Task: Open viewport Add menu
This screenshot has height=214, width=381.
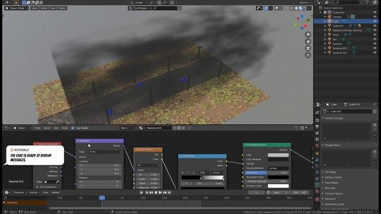Action: [53, 8]
